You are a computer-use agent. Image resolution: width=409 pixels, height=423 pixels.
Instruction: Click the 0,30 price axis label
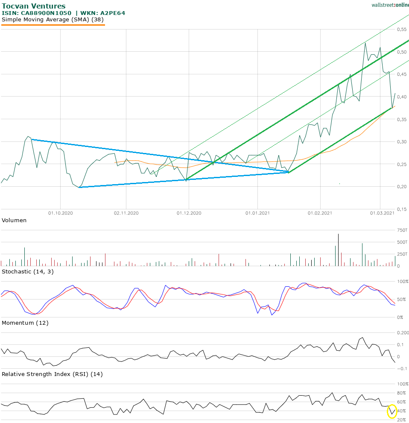point(401,141)
